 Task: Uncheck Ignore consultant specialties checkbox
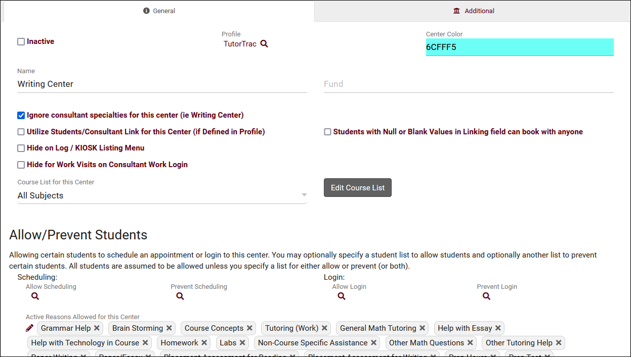tap(21, 116)
